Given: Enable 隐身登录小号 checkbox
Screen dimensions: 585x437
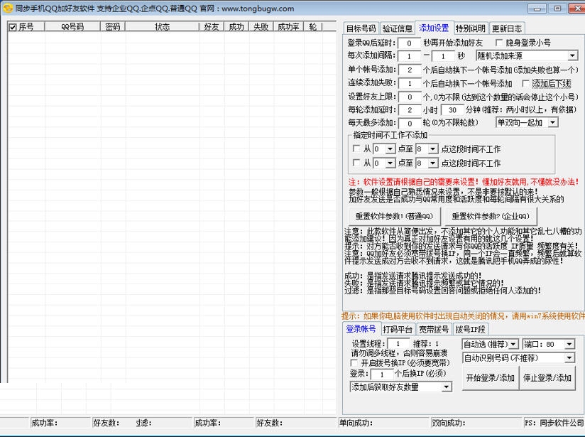Looking at the screenshot, I should [x=499, y=42].
